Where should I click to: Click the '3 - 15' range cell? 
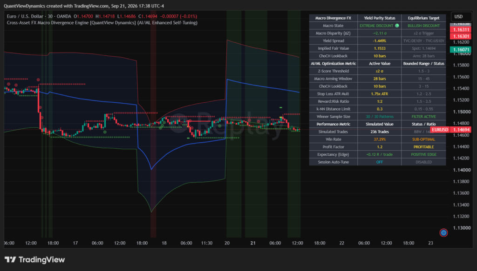click(x=423, y=86)
